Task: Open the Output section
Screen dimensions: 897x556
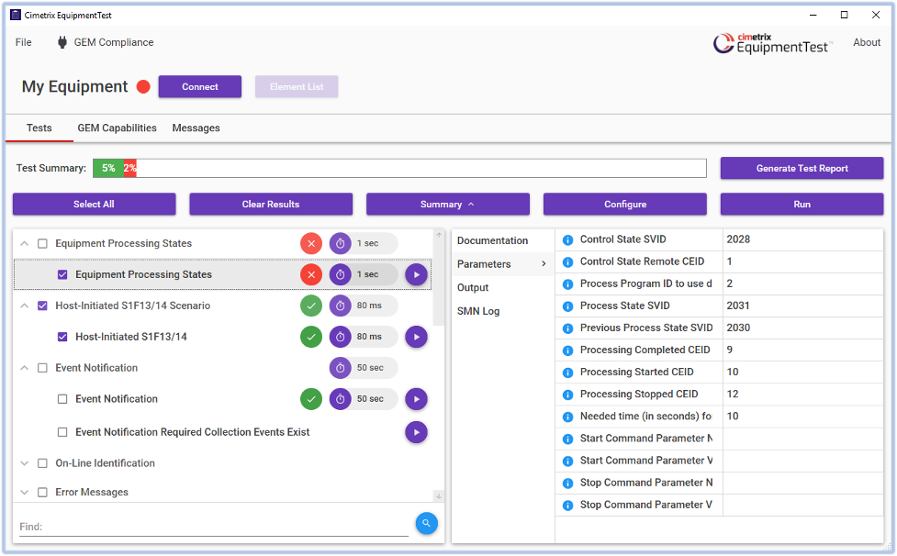Action: [473, 288]
